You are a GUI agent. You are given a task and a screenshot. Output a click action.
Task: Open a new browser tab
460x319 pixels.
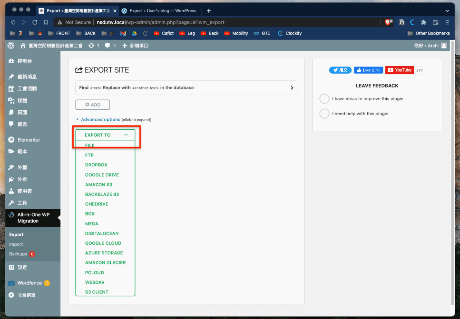209,11
